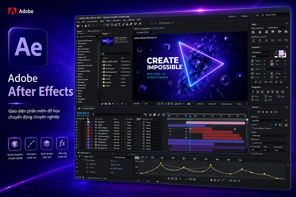Open the Align Layers to Composition dropdown
Viewport: 296px width, 197px height.
(278, 28)
